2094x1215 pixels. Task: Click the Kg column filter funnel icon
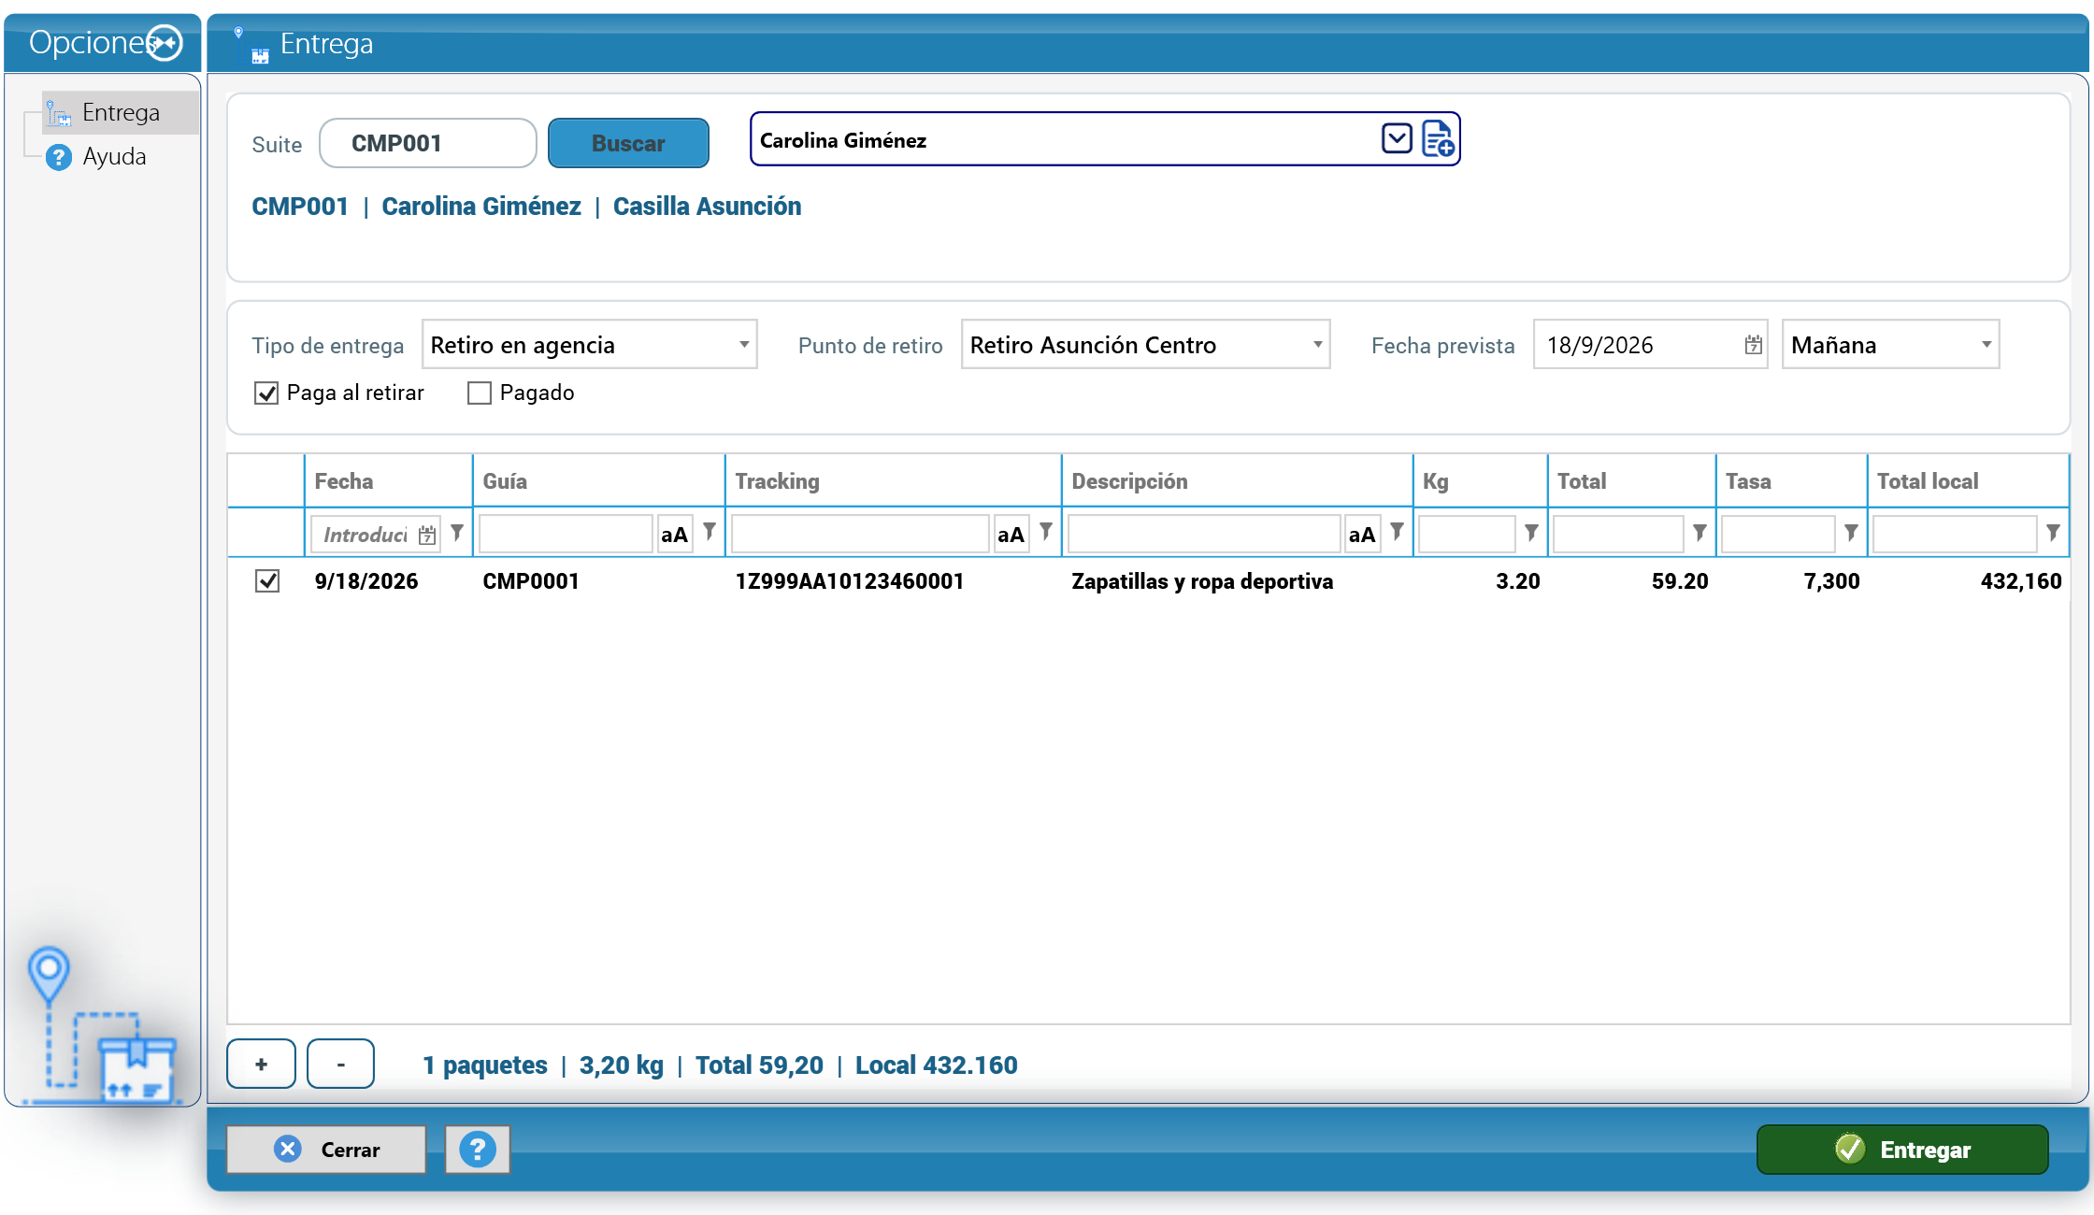tap(1531, 532)
